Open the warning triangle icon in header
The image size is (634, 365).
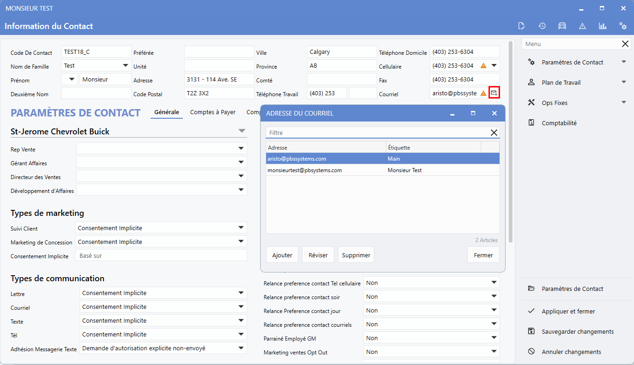click(x=582, y=26)
